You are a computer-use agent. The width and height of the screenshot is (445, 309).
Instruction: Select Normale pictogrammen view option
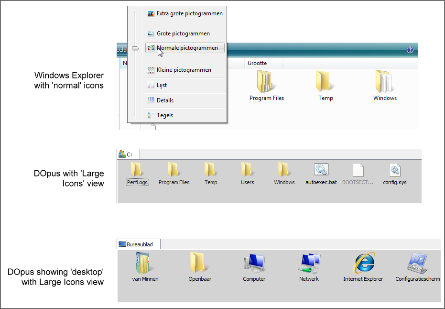tap(185, 48)
